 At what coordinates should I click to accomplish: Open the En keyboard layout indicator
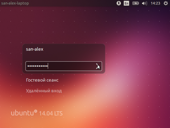126,3
